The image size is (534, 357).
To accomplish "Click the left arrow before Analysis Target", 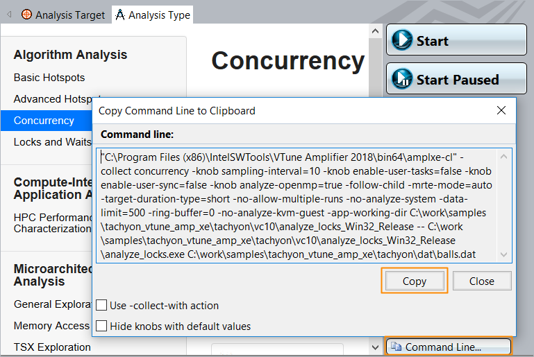I will 9,15.
